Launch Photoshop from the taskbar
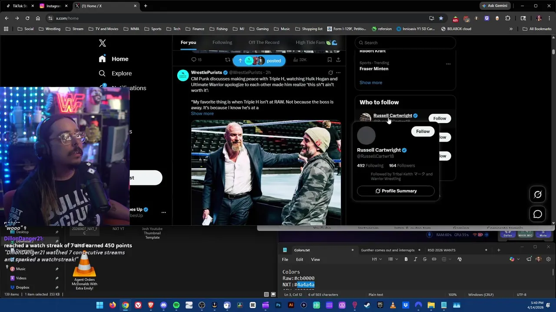The height and width of the screenshot is (312, 556). [278, 305]
